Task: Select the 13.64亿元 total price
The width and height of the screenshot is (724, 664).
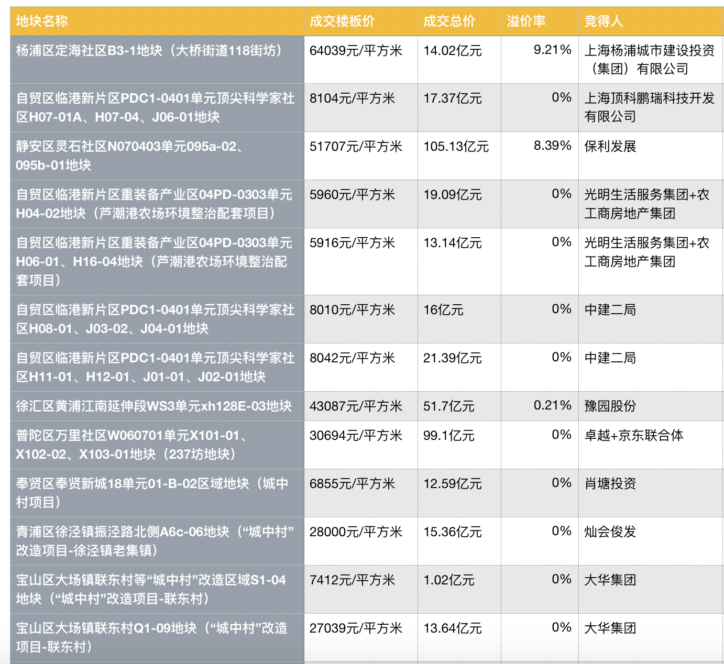Action: 453,628
